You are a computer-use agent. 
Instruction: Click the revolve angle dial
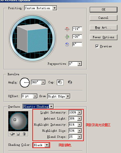[25, 82]
